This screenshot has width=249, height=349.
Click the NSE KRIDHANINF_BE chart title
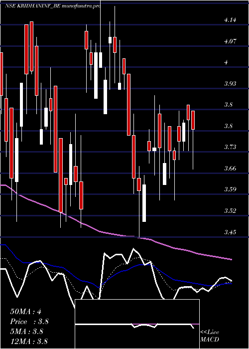pyautogui.click(x=53, y=6)
